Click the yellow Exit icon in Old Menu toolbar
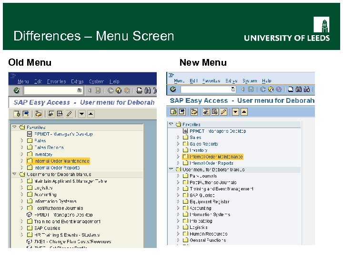The width and height of the screenshot is (343, 257). [119, 90]
